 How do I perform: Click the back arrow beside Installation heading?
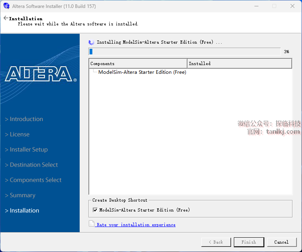pos(6,18)
